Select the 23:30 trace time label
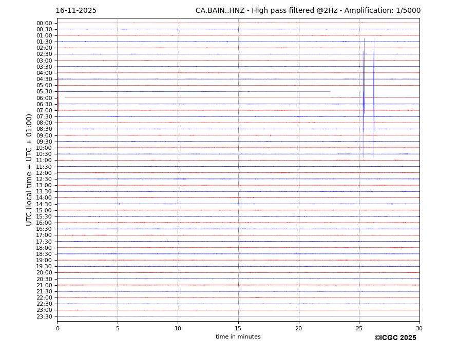The image size is (476, 357). coord(44,316)
